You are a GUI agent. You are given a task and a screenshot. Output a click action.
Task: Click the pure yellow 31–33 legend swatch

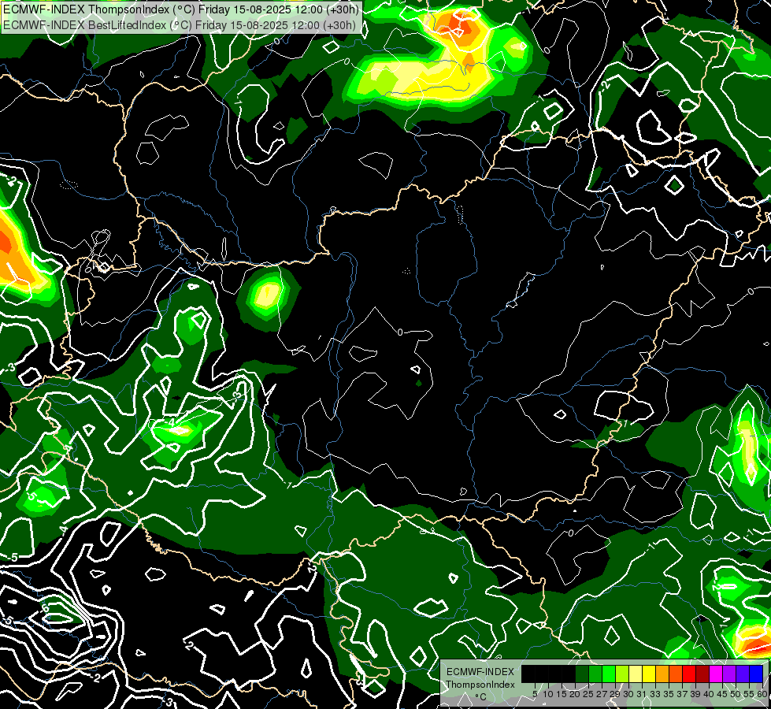click(x=649, y=674)
